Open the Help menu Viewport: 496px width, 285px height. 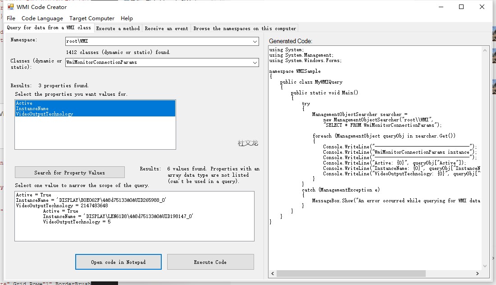(127, 18)
